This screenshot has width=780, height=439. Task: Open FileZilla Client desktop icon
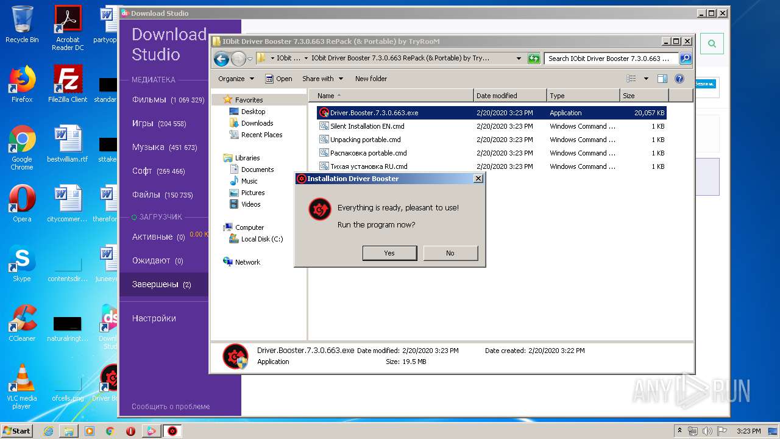point(68,84)
